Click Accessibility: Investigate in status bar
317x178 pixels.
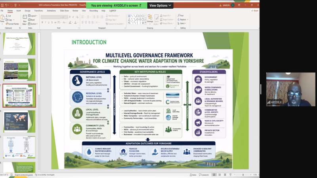[45, 175]
